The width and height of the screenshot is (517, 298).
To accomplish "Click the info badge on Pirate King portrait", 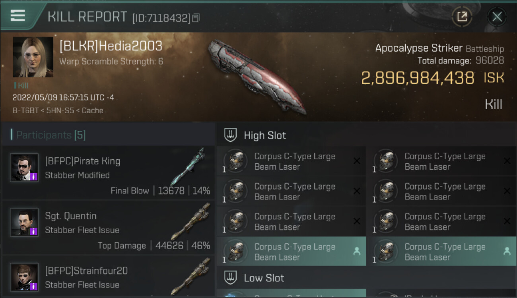I will pyautogui.click(x=34, y=176).
